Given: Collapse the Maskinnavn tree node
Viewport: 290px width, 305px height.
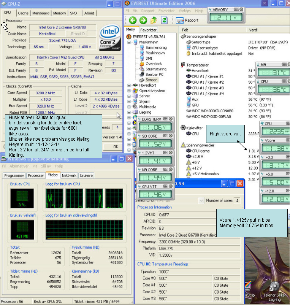Looking at the screenshot, I should (129, 42).
